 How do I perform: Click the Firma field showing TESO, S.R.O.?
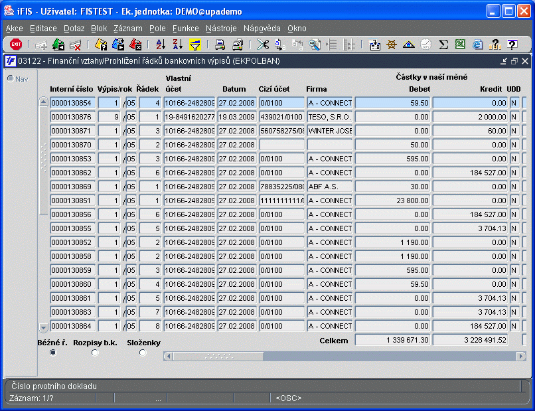click(x=329, y=117)
